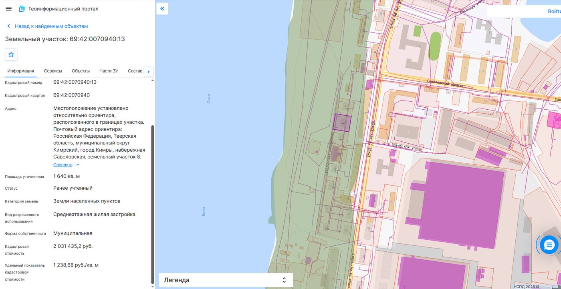Open the Состав tab
This screenshot has height=289, width=561.
point(135,71)
